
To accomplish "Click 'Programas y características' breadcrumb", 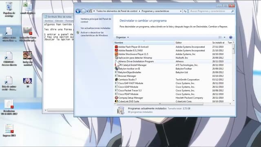I will [x=155, y=11].
